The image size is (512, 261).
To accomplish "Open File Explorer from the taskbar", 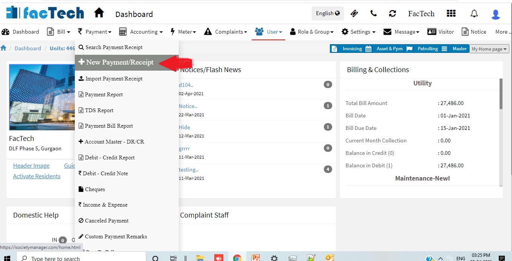I will [x=200, y=258].
